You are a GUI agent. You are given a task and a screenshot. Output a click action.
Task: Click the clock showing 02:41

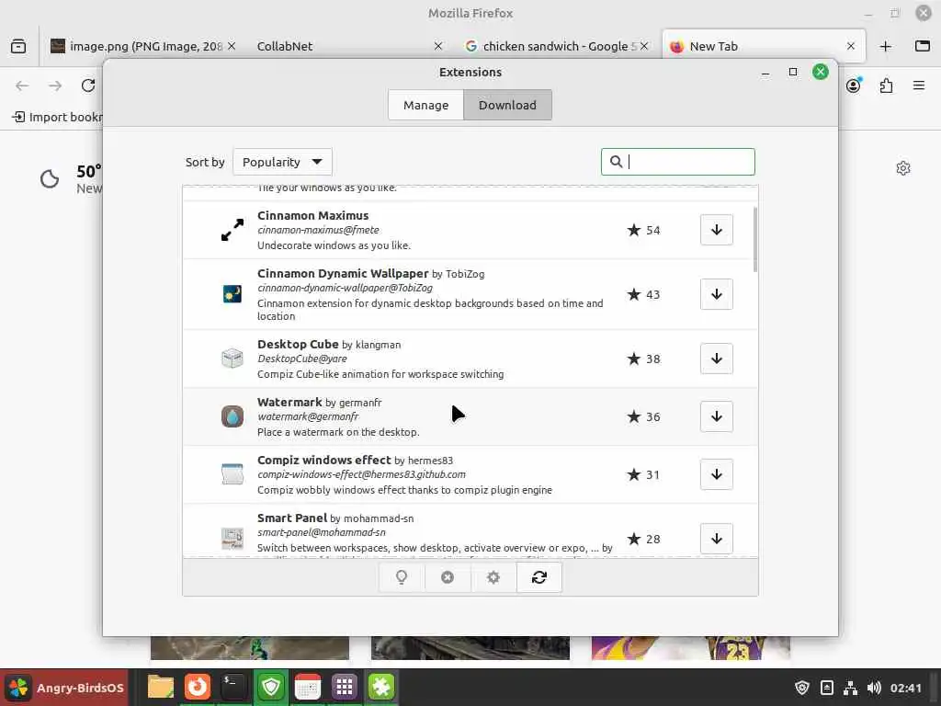coord(905,688)
